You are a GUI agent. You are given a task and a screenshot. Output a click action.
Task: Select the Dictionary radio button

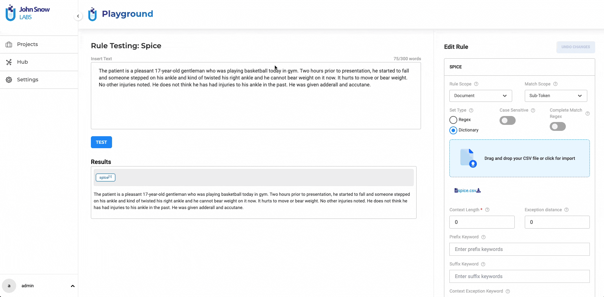[x=453, y=130]
